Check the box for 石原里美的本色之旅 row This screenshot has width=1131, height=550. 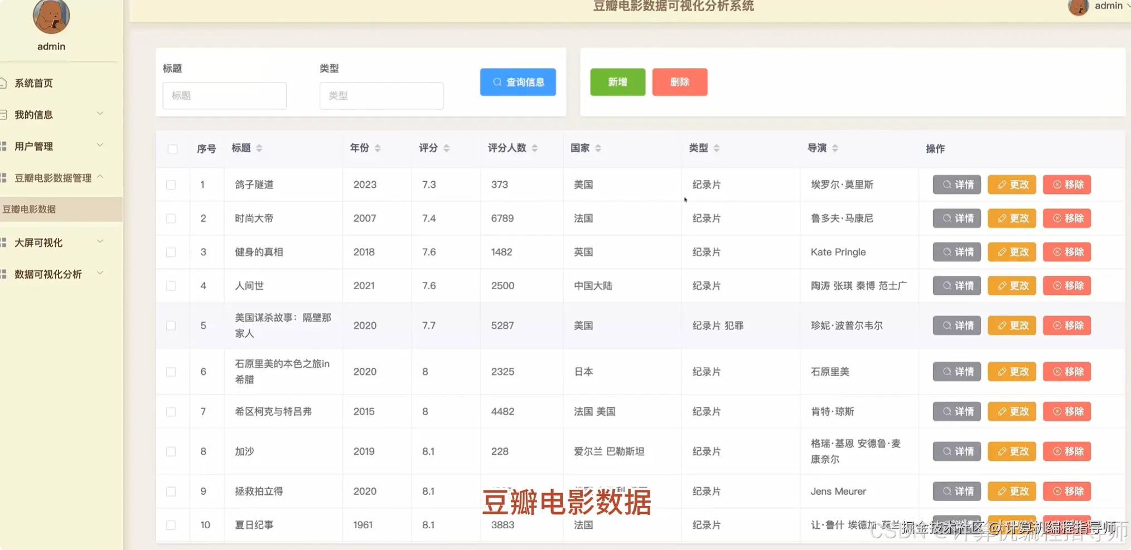[171, 372]
